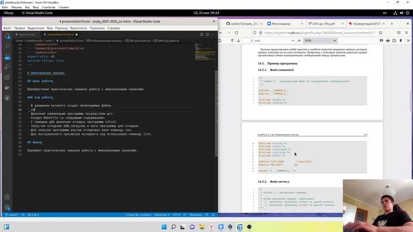This screenshot has height=232, width=413.
Task: Open the Extensions view in VS Code
Action: 7,77
